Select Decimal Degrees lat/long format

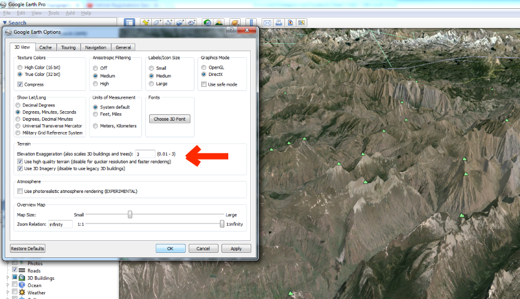(x=18, y=105)
